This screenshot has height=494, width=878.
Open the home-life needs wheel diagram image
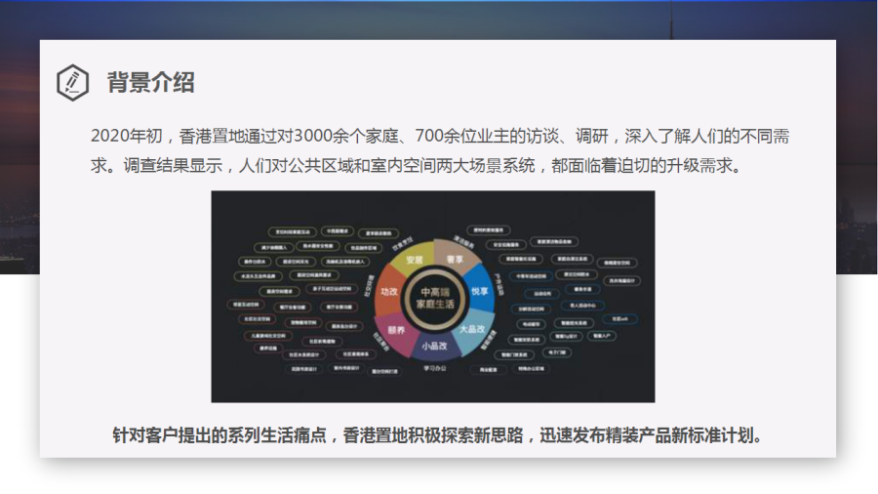tap(433, 296)
